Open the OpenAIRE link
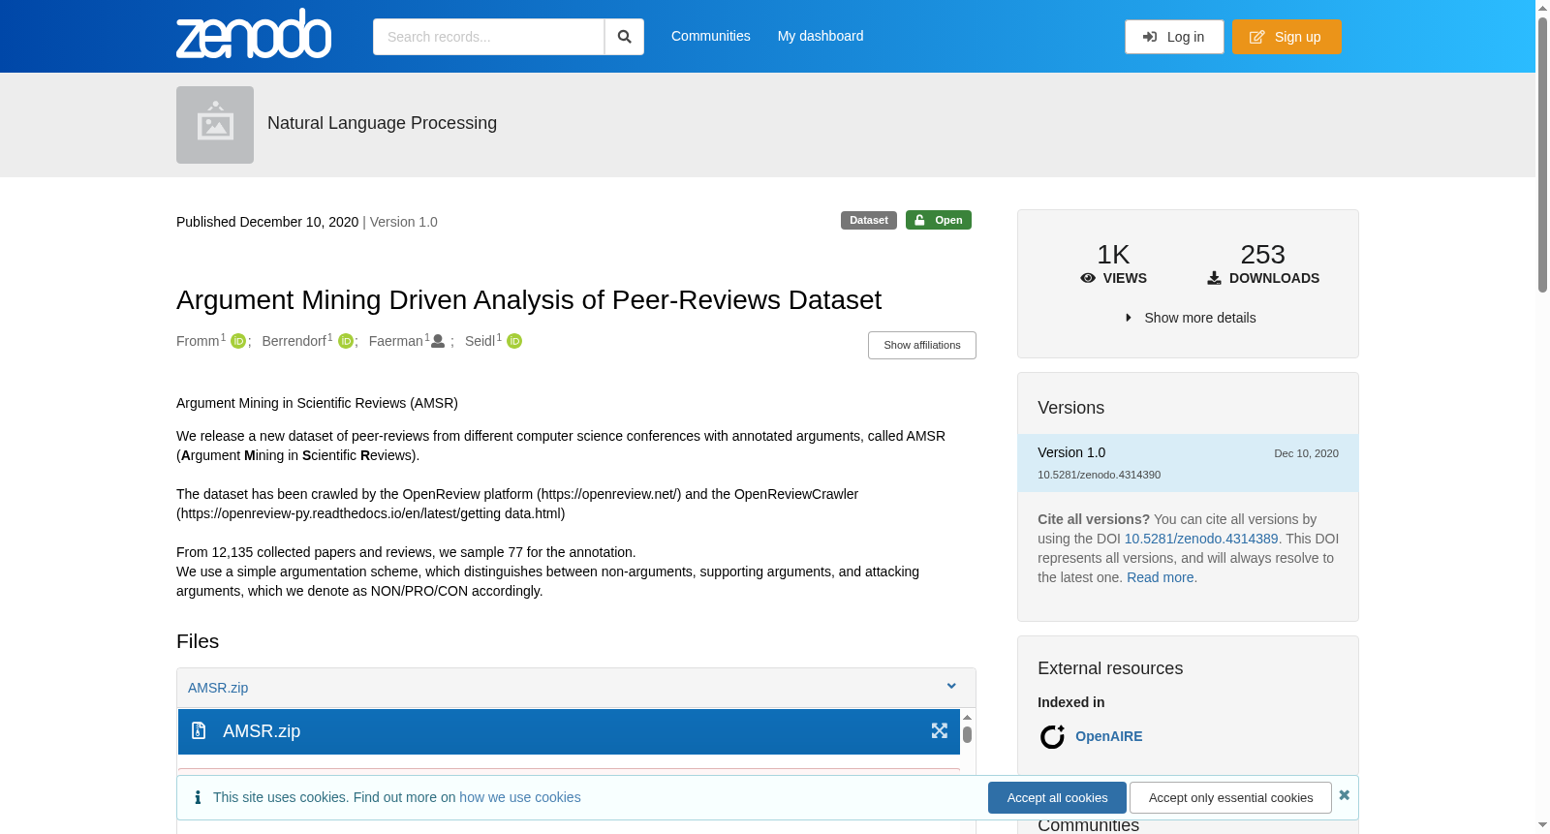 pyautogui.click(x=1109, y=736)
